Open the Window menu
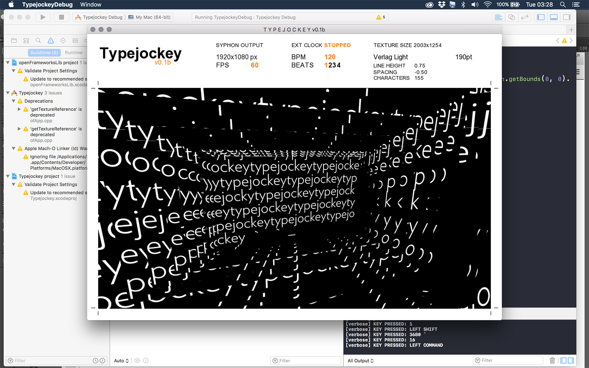The height and width of the screenshot is (368, 589). [x=90, y=5]
